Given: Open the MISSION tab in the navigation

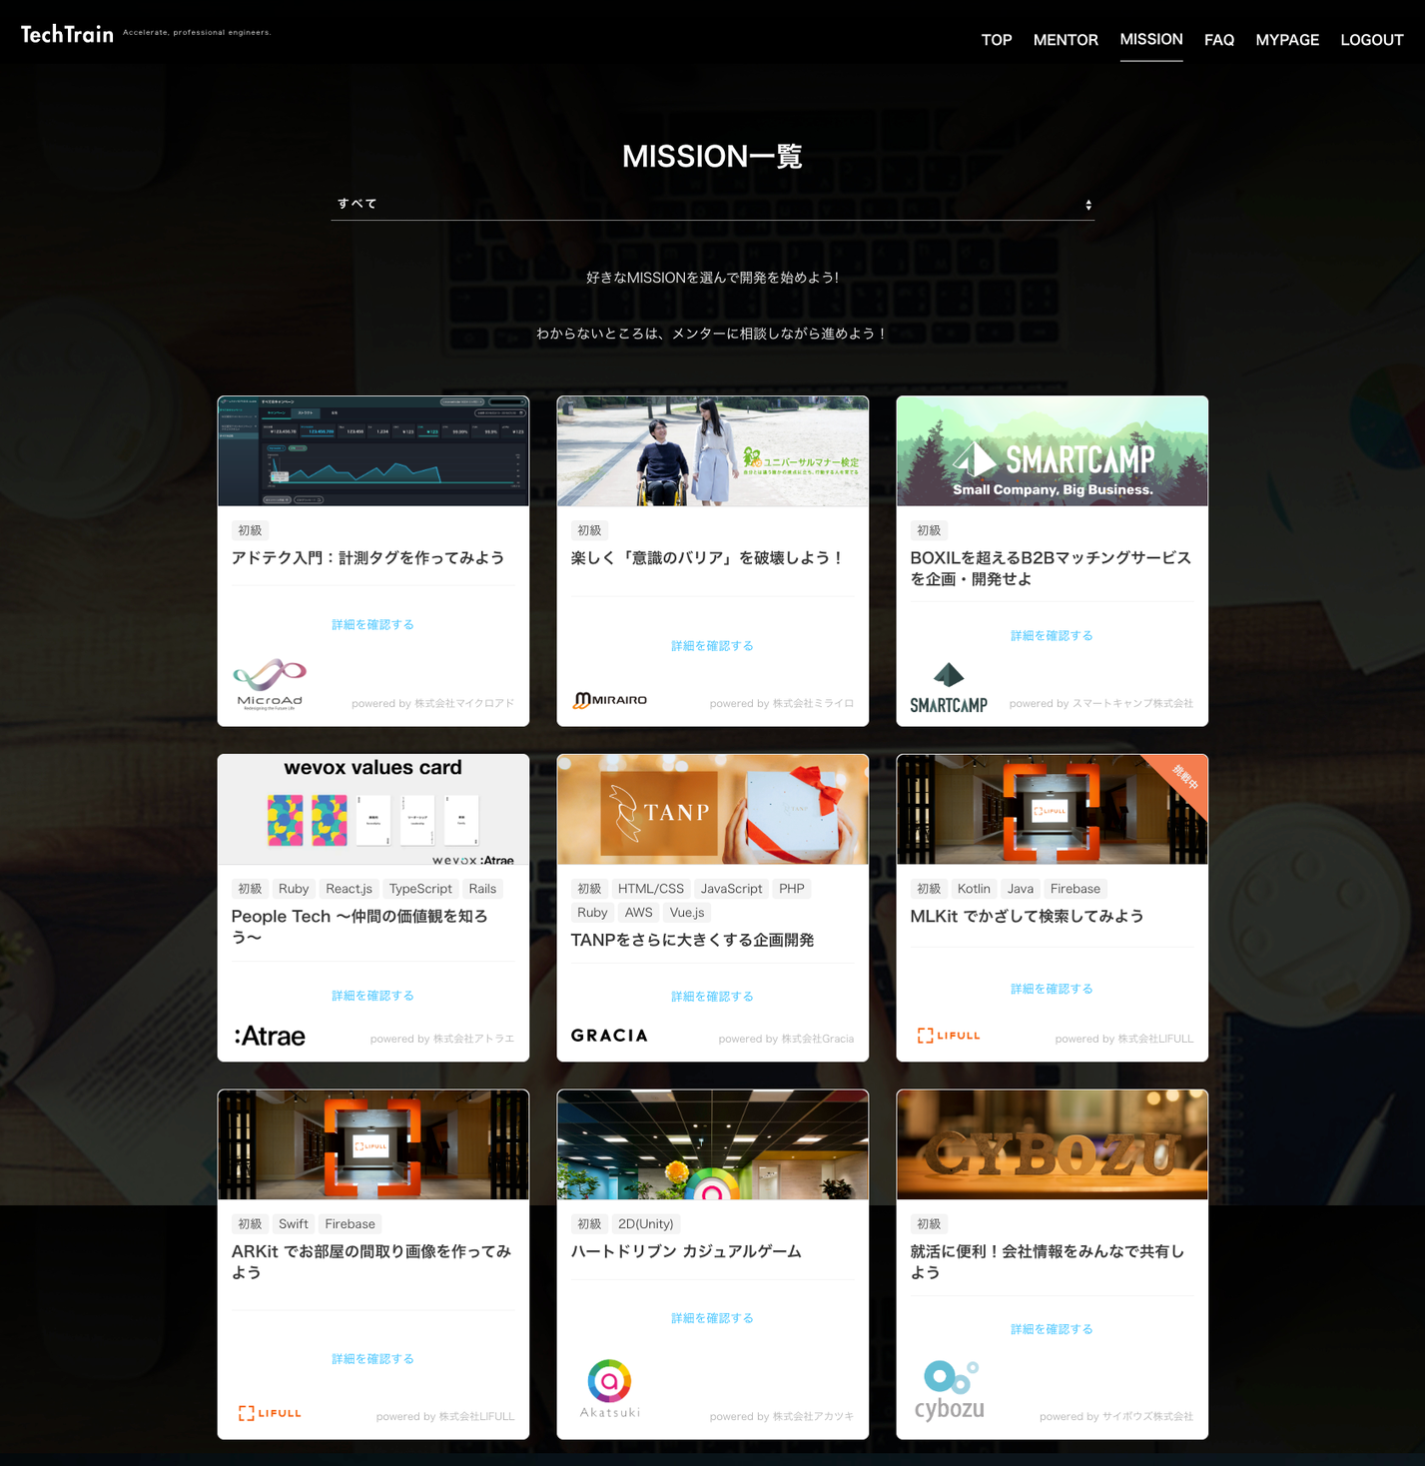Looking at the screenshot, I should coord(1150,40).
